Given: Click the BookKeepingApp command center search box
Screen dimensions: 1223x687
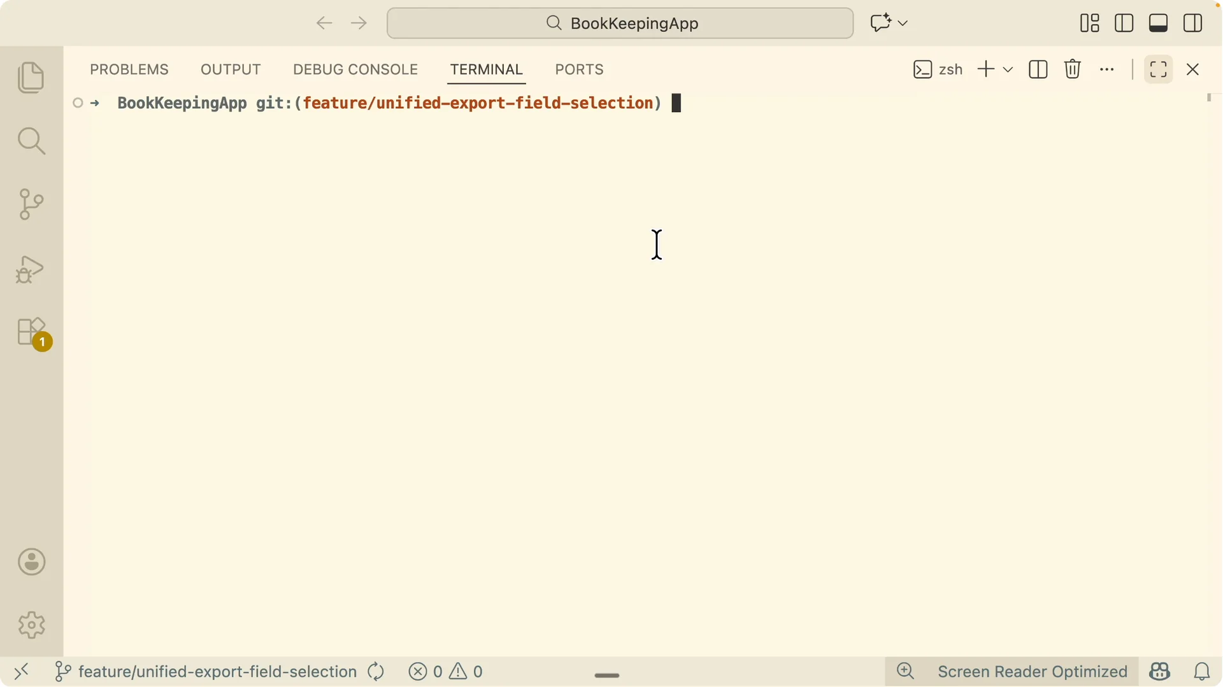Looking at the screenshot, I should coord(620,24).
